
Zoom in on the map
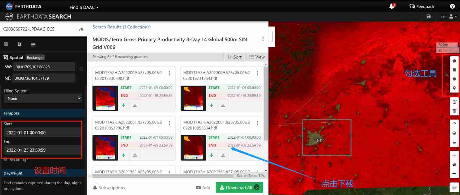coord(454,156)
